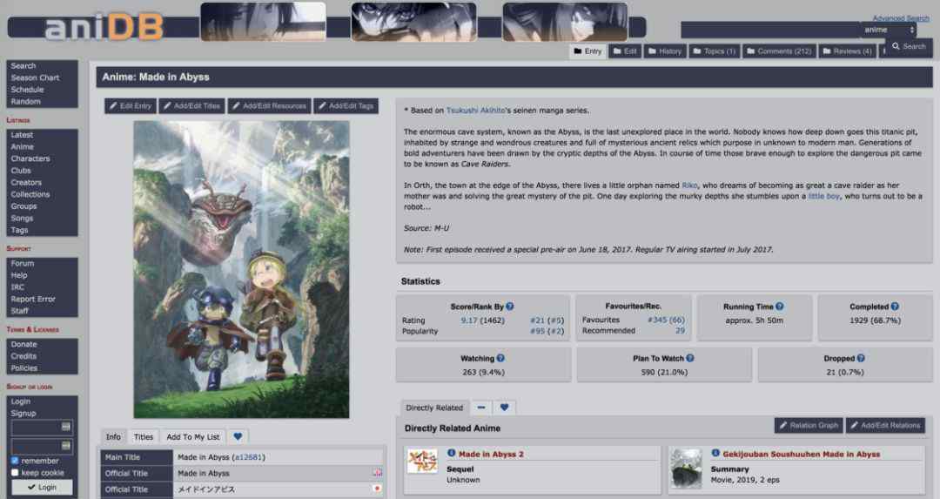Open Tags in the sidebar

pos(19,230)
